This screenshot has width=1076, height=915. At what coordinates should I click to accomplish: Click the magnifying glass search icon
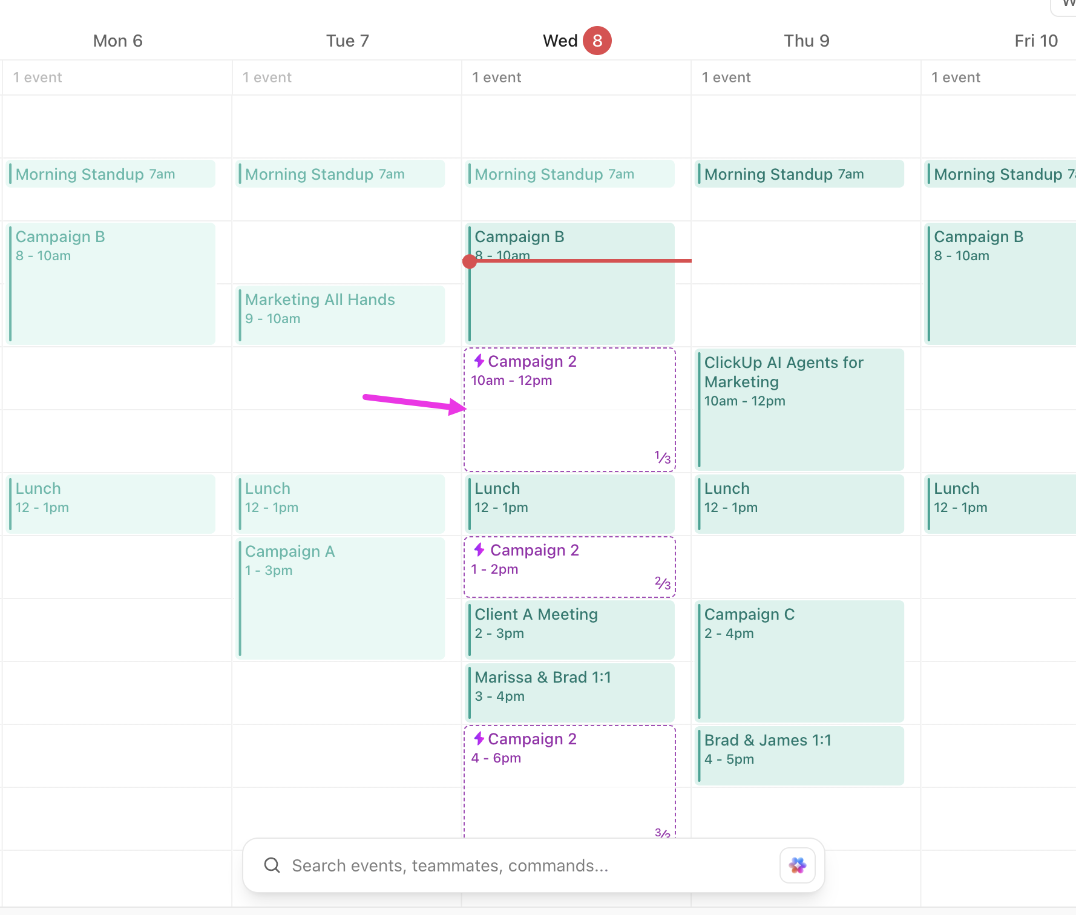click(272, 865)
